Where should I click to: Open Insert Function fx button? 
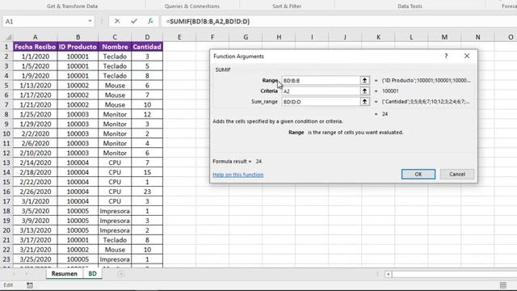click(x=150, y=22)
